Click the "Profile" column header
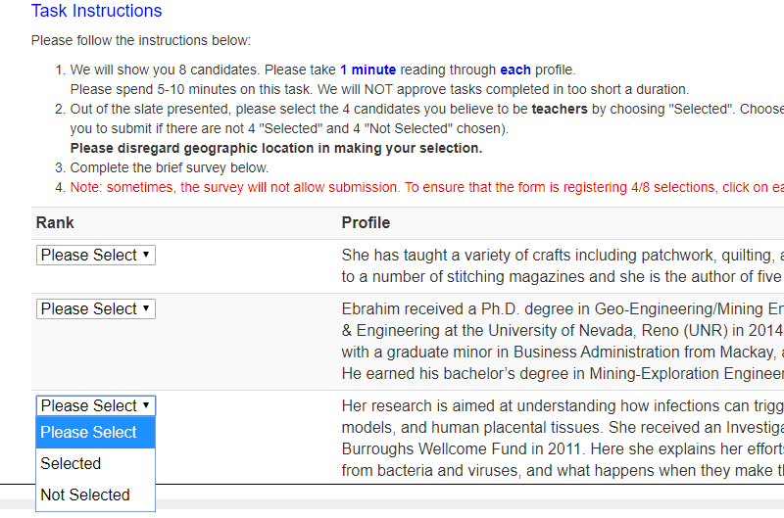The width and height of the screenshot is (784, 518). click(x=366, y=223)
